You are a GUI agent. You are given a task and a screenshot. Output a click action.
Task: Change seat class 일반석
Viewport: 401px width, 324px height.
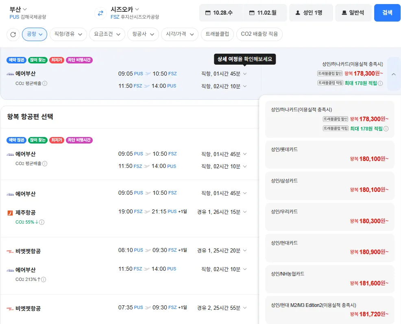coord(353,13)
